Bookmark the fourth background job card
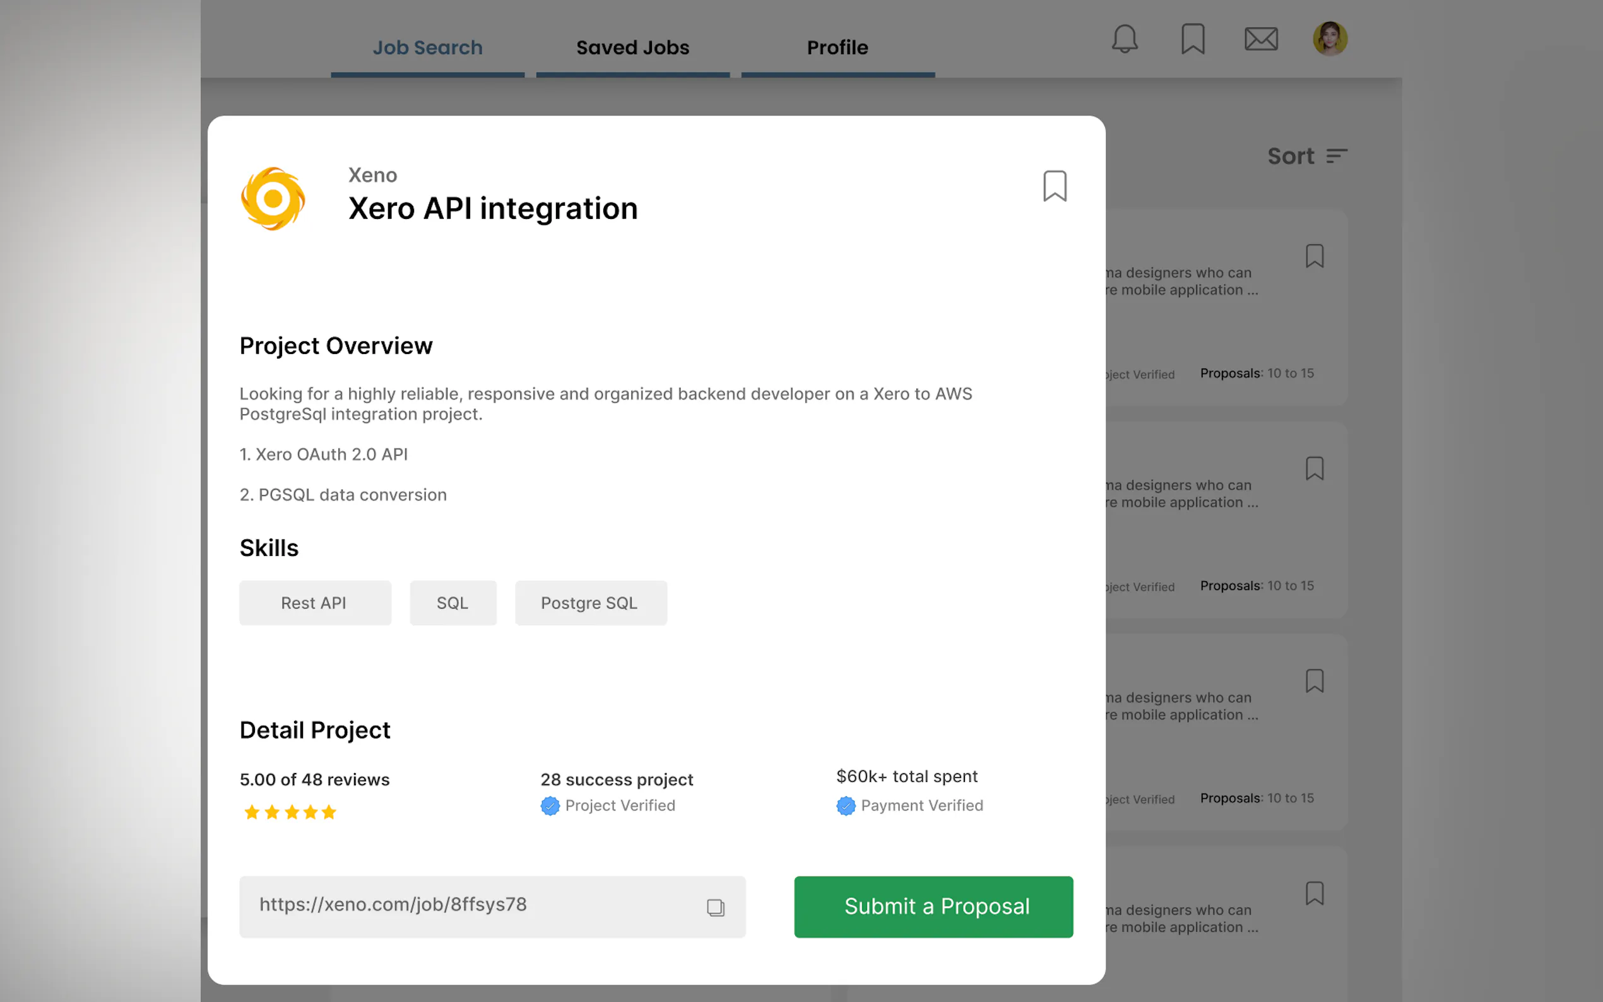 [1314, 893]
